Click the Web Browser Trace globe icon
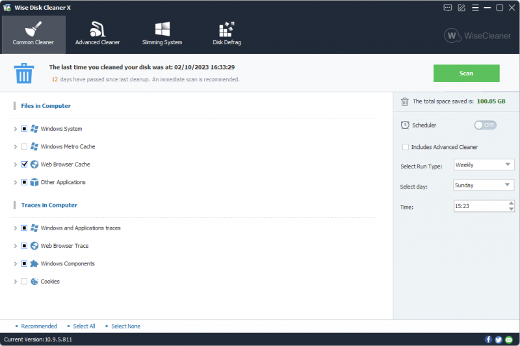 click(34, 246)
